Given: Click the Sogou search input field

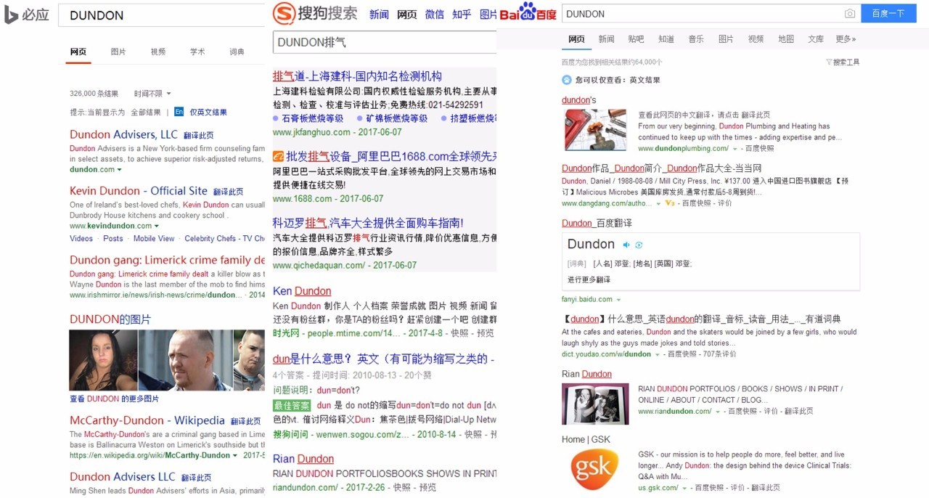Looking at the screenshot, I should click(x=385, y=42).
